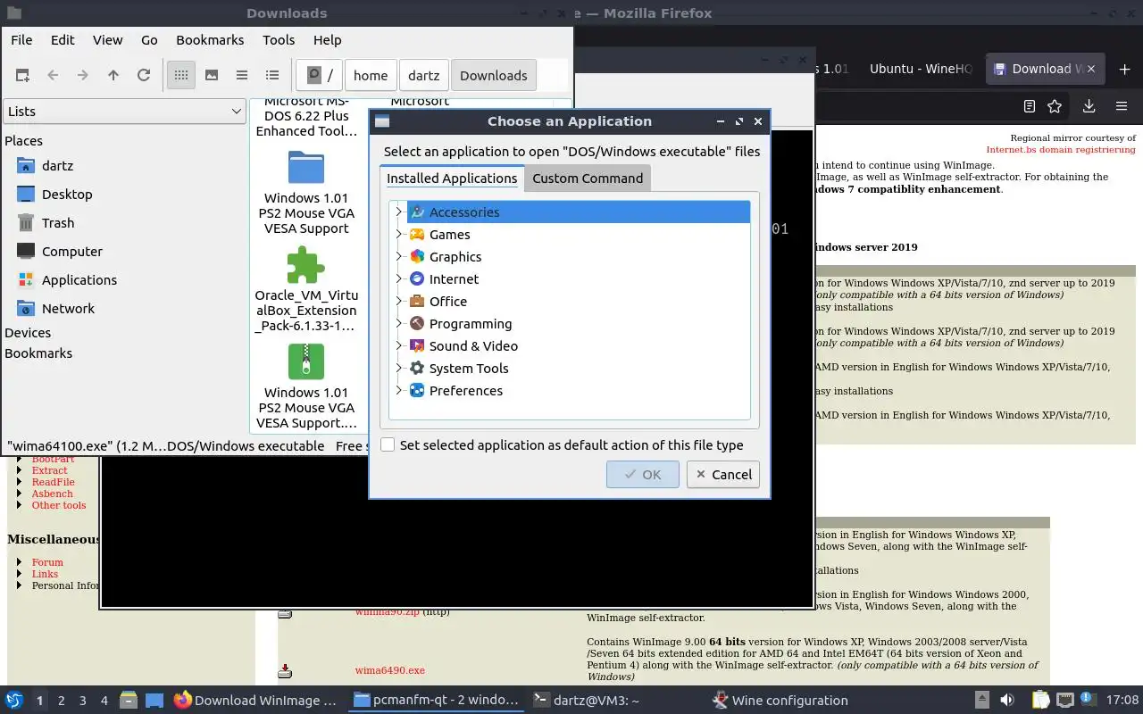1143x714 pixels.
Task: Open a new tab in file manager
Action: (x=22, y=76)
